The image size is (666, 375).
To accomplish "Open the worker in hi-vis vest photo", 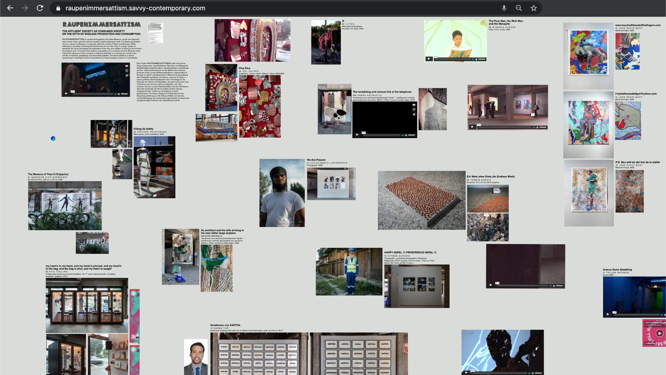I will pos(349,272).
